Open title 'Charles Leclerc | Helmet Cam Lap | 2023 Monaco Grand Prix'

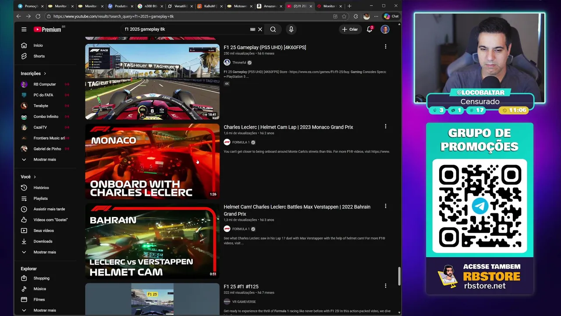click(288, 127)
